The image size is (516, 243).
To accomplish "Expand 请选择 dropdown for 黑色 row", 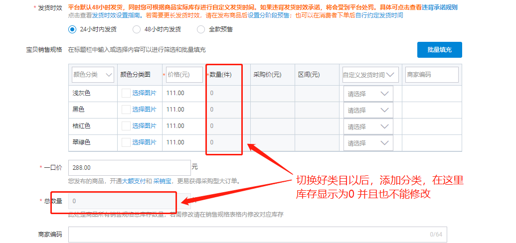I will (368, 110).
